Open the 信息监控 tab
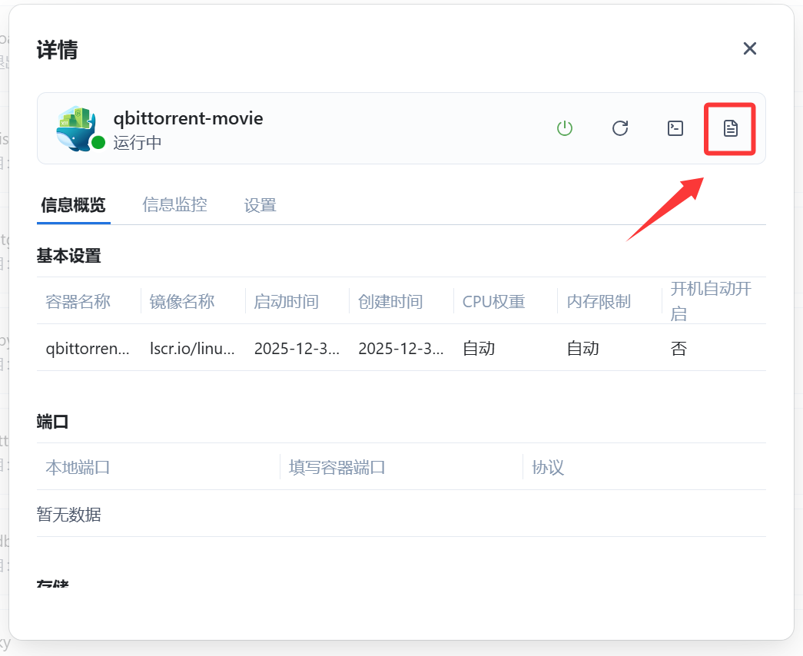This screenshot has width=803, height=656. 174,205
